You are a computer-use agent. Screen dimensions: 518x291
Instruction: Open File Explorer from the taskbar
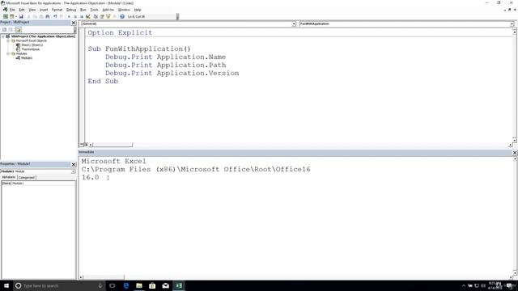pyautogui.click(x=139, y=285)
